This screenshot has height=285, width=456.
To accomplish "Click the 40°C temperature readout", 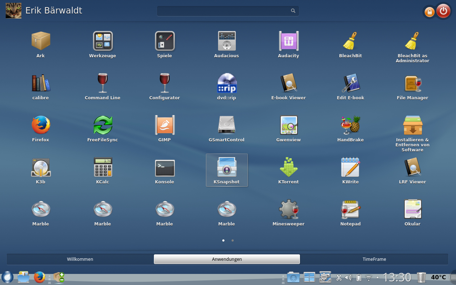I will pyautogui.click(x=439, y=277).
